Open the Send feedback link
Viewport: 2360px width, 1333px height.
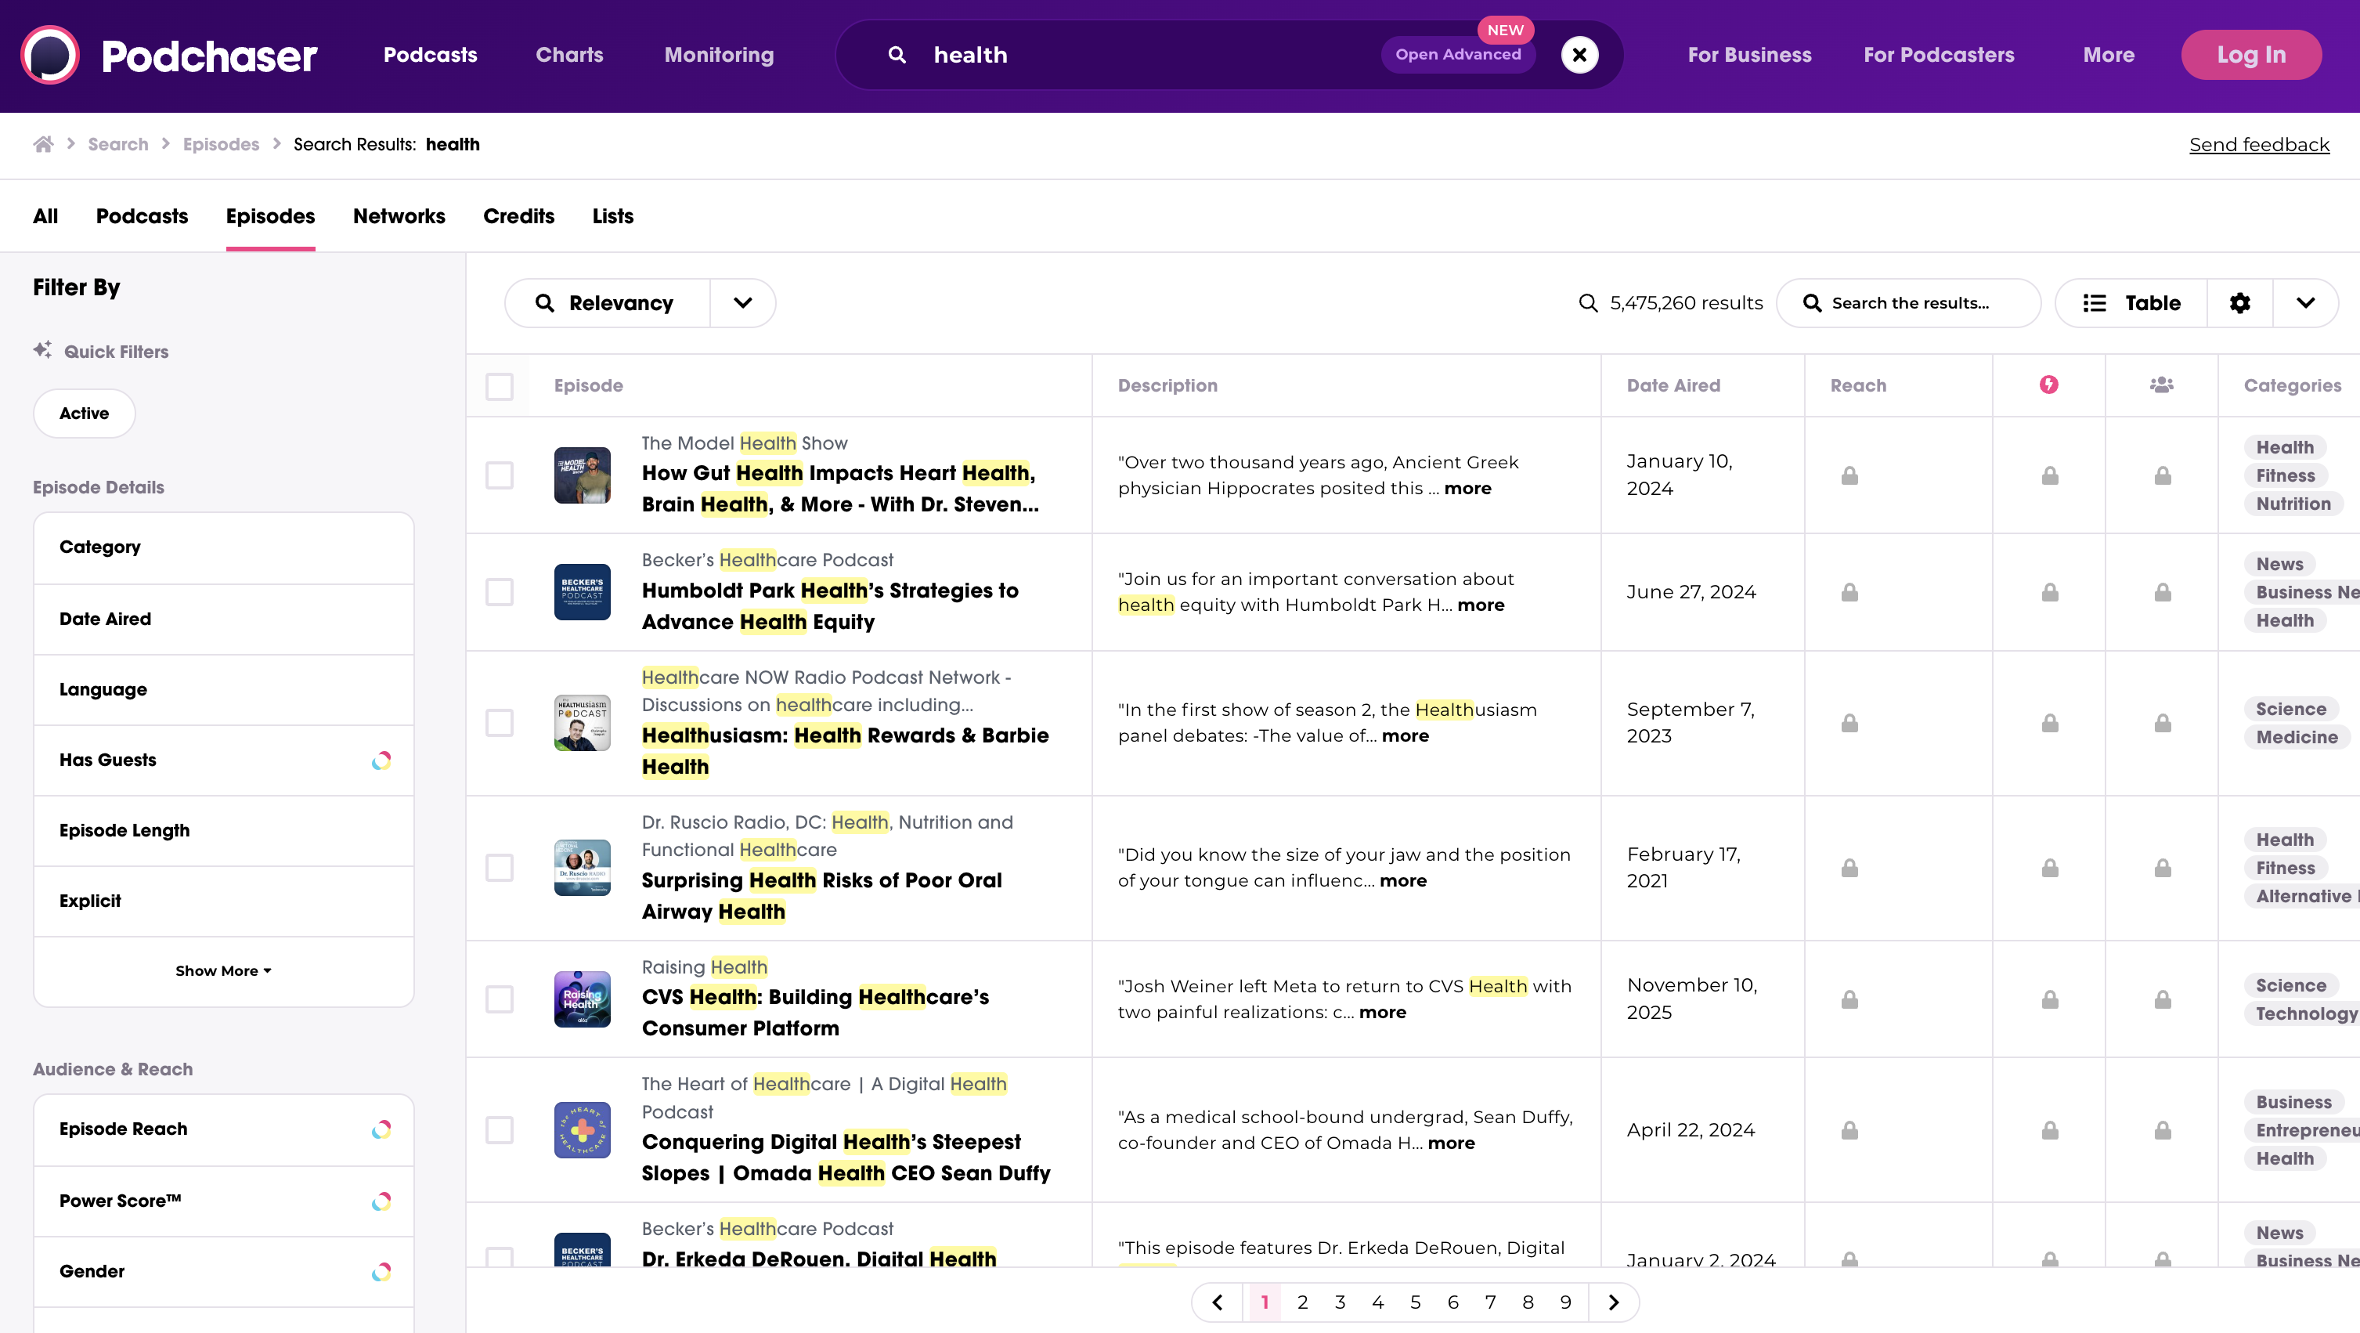point(2258,145)
